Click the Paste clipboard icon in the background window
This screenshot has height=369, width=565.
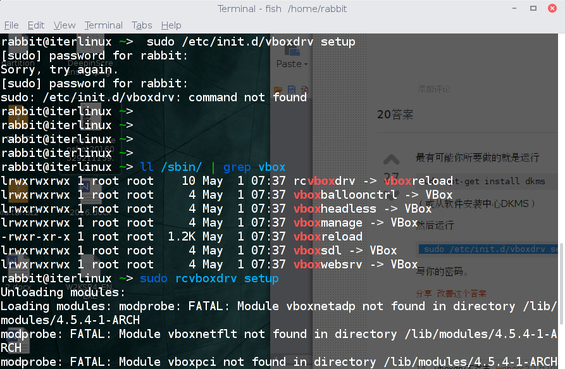(x=292, y=51)
